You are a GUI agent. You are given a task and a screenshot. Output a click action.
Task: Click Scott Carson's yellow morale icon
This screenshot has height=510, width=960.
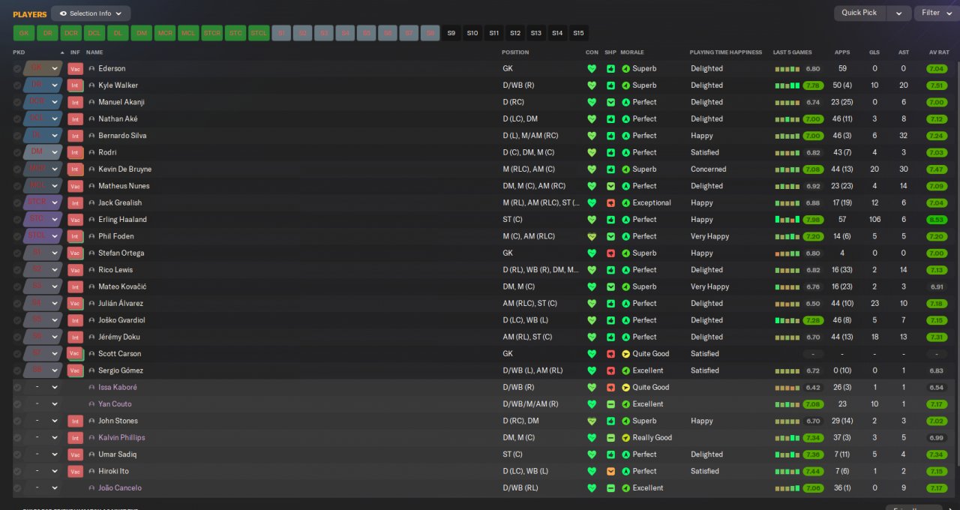tap(625, 354)
